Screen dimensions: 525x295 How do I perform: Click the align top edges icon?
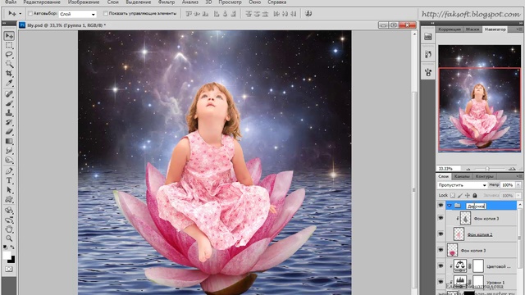(x=189, y=14)
